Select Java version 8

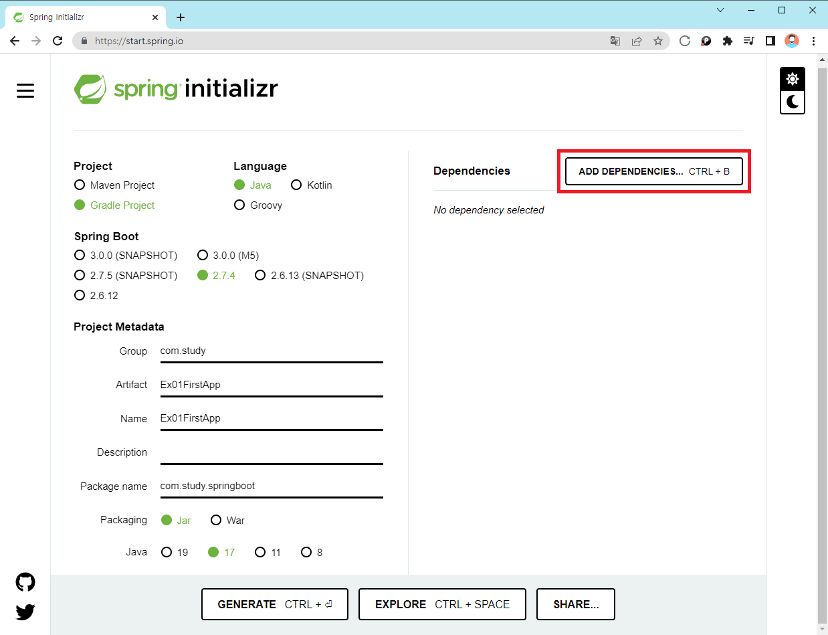(x=312, y=552)
